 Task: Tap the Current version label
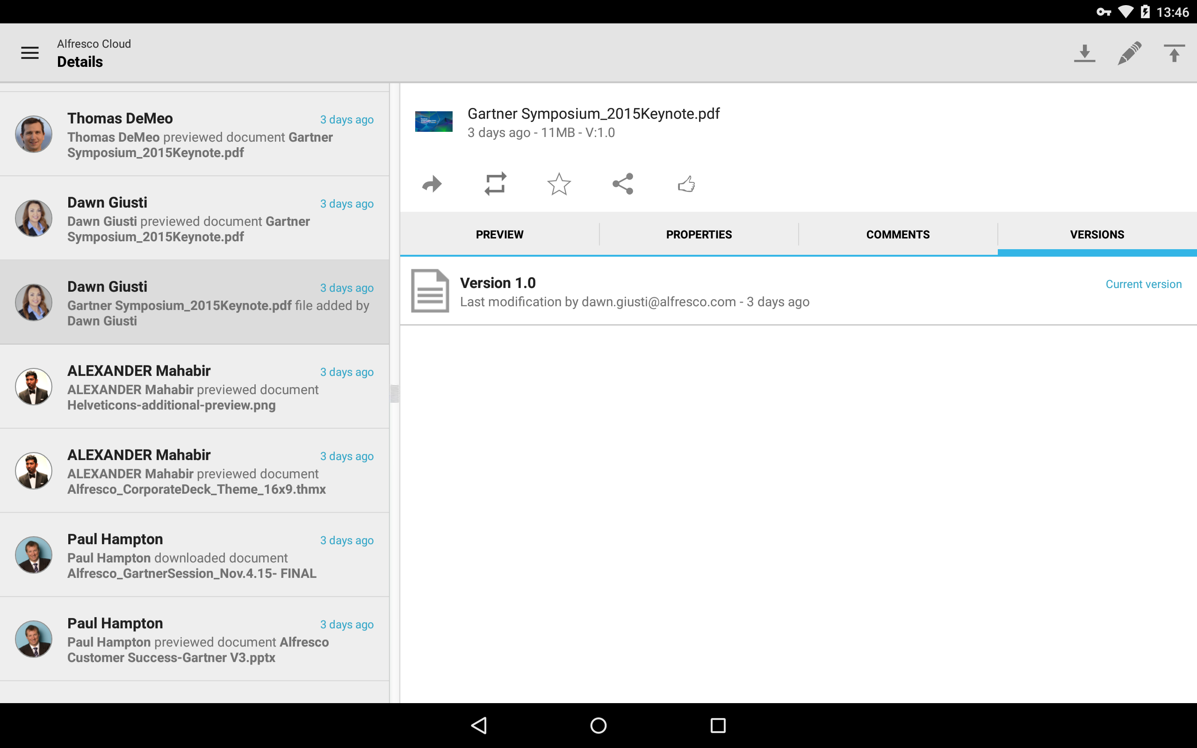(1144, 284)
